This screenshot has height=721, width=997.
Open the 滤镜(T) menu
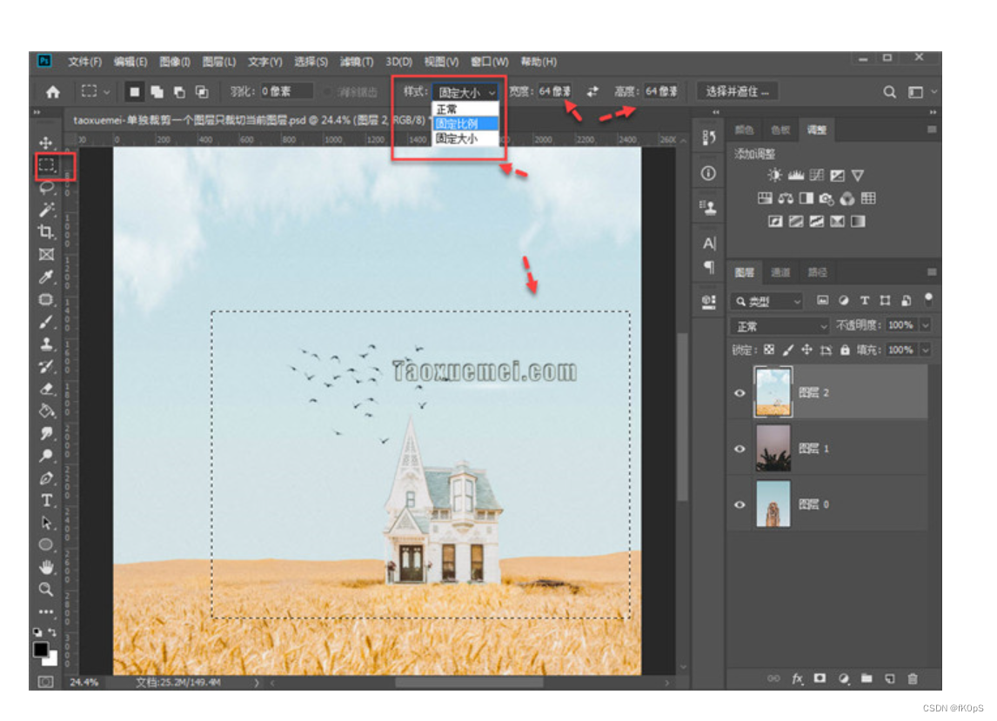(x=356, y=62)
